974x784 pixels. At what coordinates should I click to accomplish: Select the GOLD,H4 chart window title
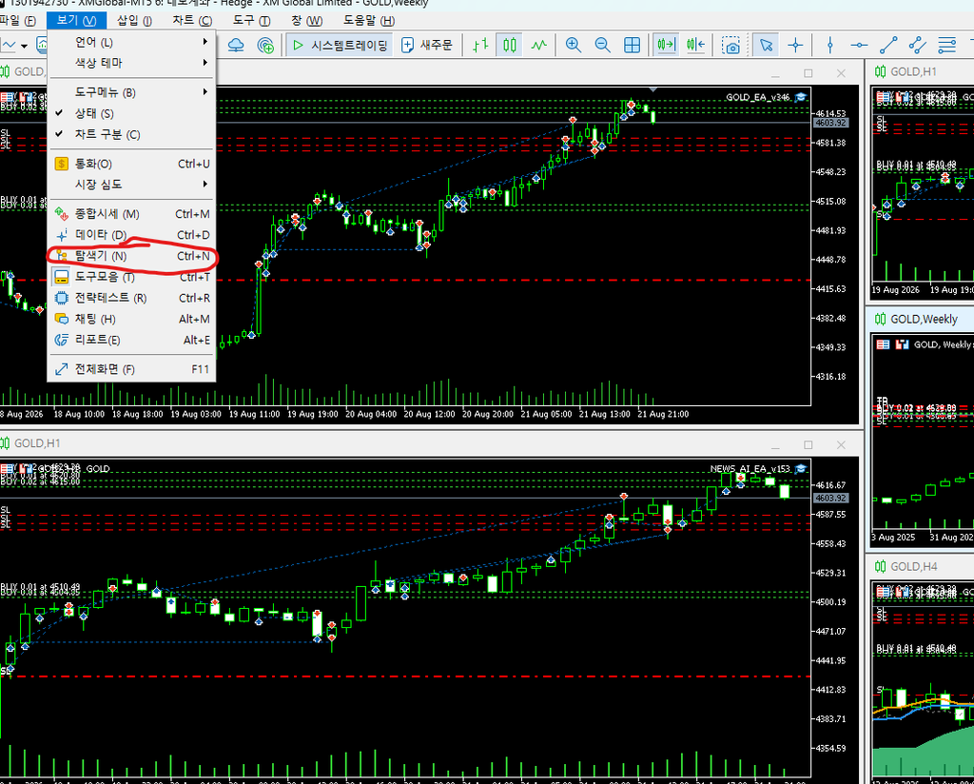coord(914,566)
